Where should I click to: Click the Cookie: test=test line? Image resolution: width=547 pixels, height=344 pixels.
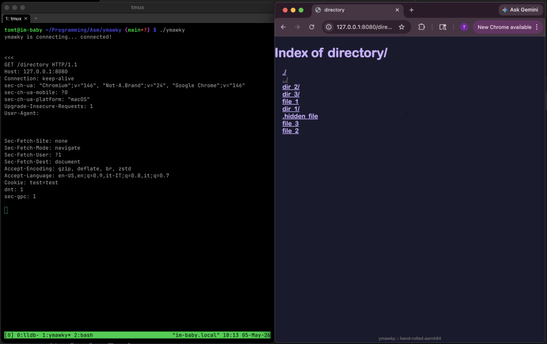(x=31, y=183)
